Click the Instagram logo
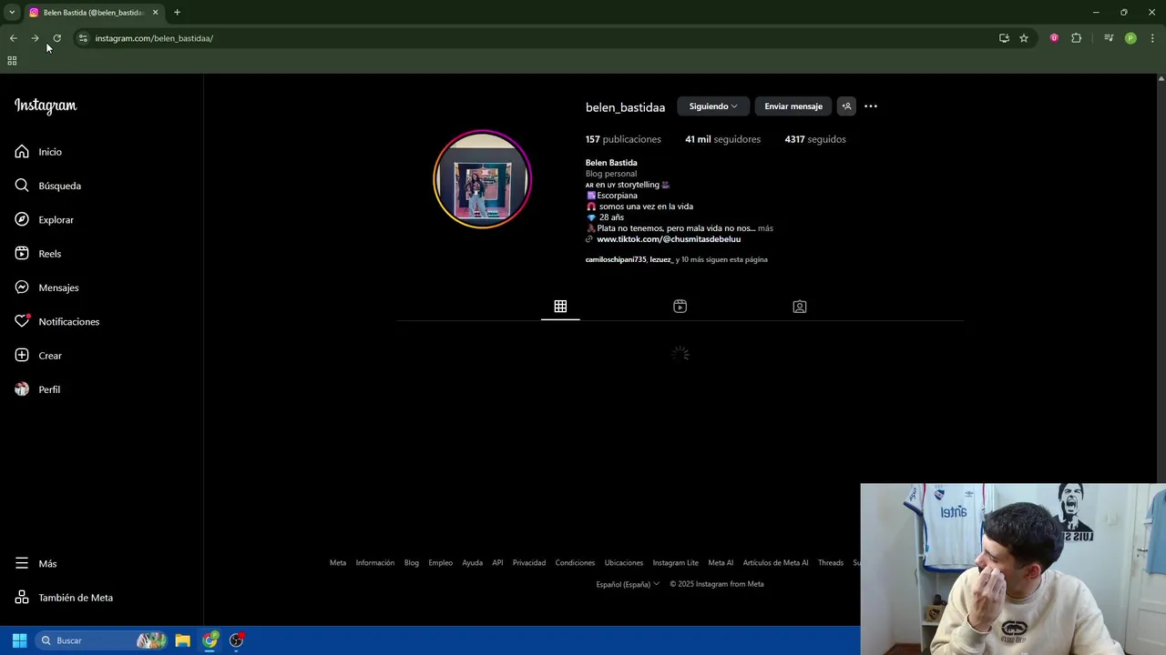 (46, 106)
